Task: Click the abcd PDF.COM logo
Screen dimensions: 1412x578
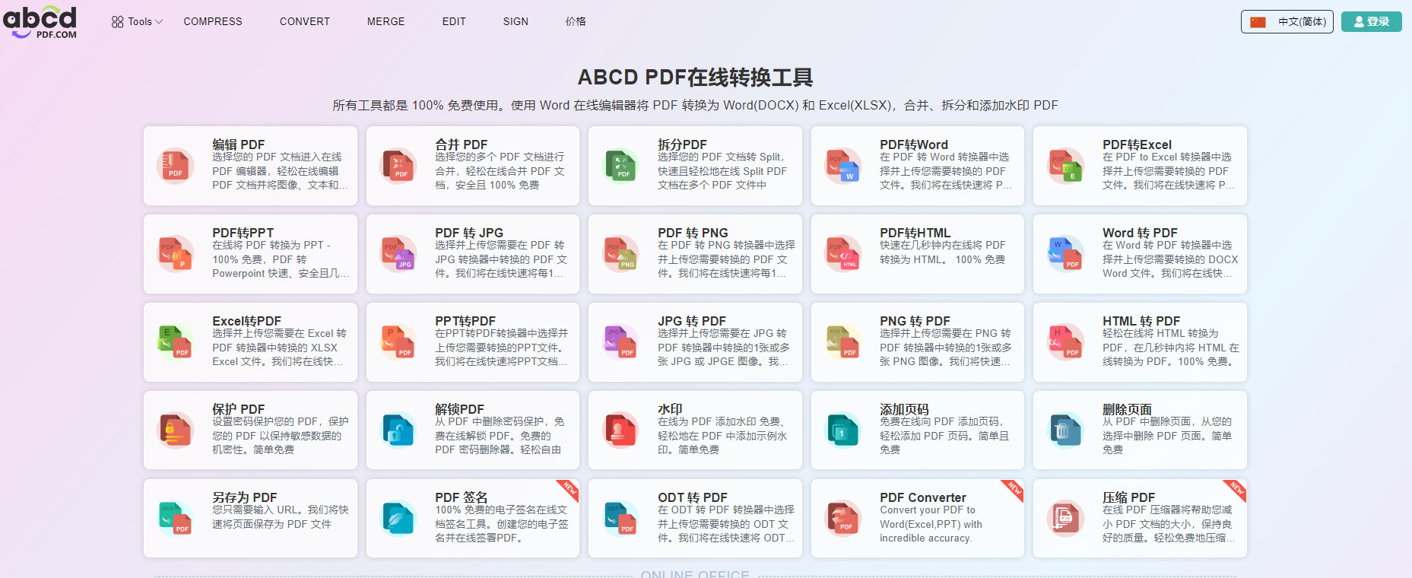Action: pos(40,22)
